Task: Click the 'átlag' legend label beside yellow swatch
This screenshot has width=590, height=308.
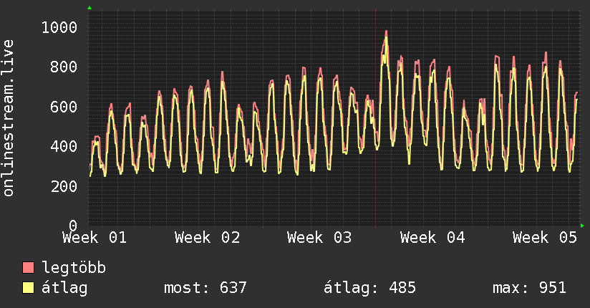Action: click(x=64, y=288)
